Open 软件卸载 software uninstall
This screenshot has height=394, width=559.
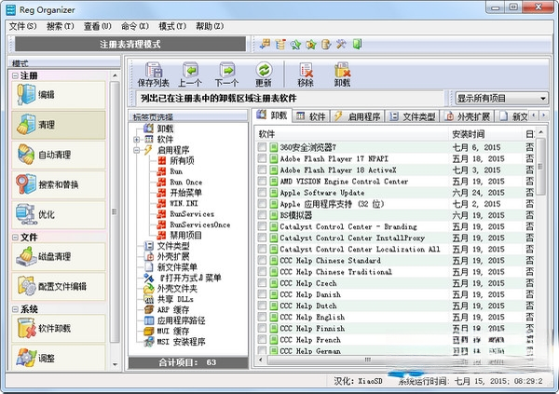(59, 328)
